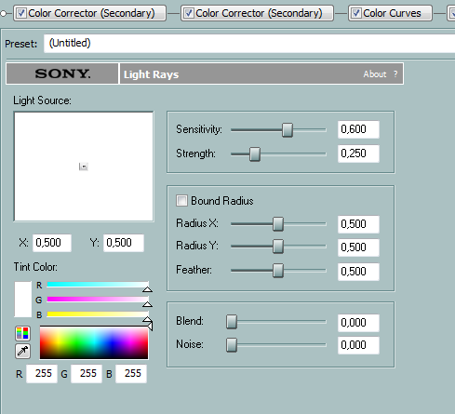Click the Strength value field 0,250
Image resolution: width=455 pixels, height=414 pixels.
coord(358,154)
